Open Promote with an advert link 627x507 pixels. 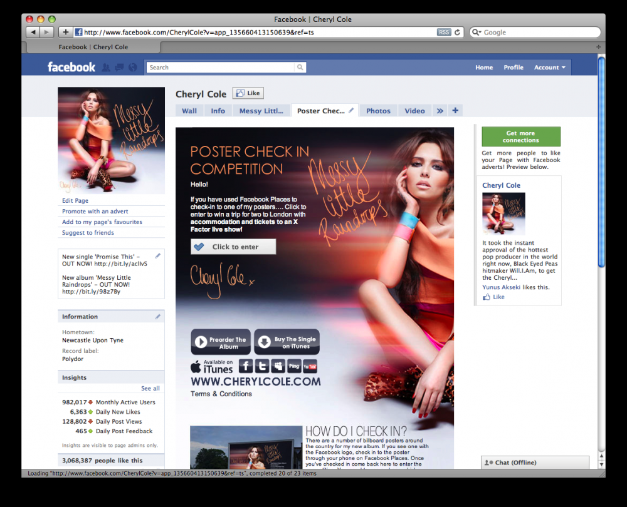95,211
